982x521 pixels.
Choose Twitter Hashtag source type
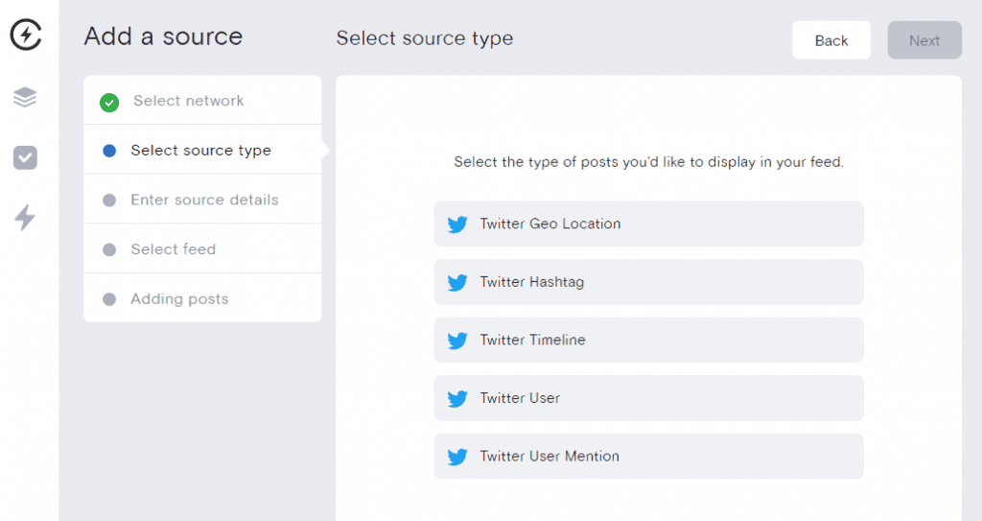(648, 282)
